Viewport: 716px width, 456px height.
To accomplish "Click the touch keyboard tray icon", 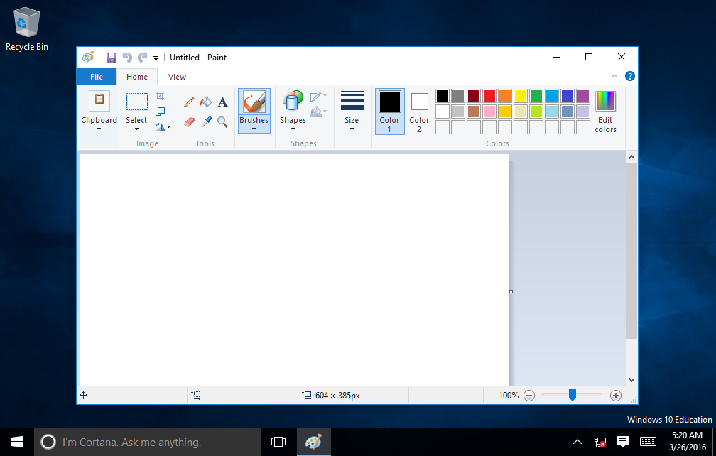I will pos(648,441).
